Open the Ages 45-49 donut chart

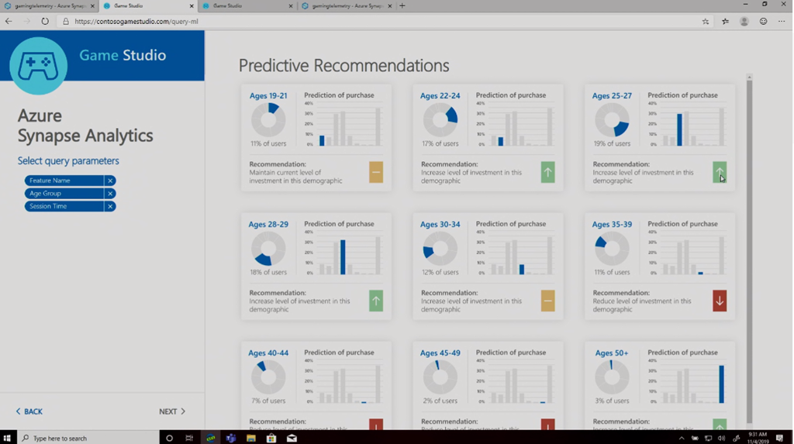(x=440, y=377)
